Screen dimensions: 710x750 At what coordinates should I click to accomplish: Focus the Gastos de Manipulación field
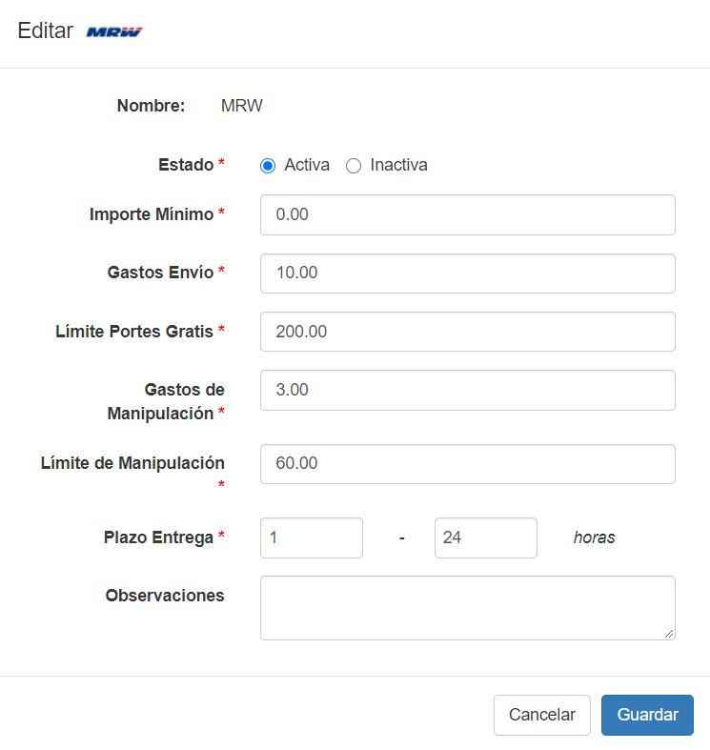(467, 390)
